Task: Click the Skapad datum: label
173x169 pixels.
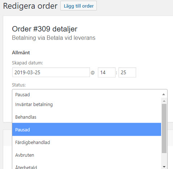Action: (x=27, y=63)
